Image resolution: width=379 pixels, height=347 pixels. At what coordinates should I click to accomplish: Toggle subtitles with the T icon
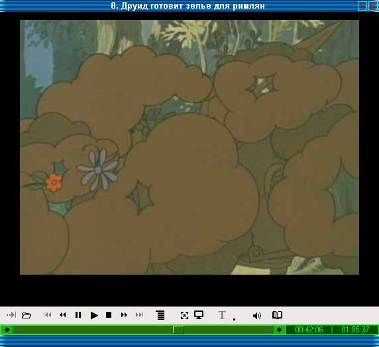coord(222,315)
